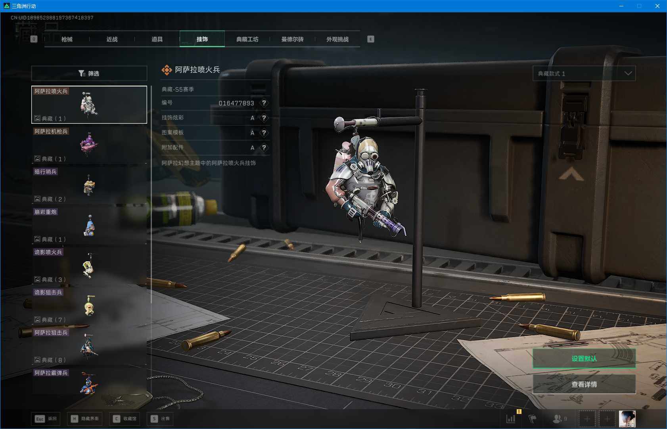Image resolution: width=667 pixels, height=429 pixels.
Task: Click the question mark beside 编号
Action: pos(264,103)
